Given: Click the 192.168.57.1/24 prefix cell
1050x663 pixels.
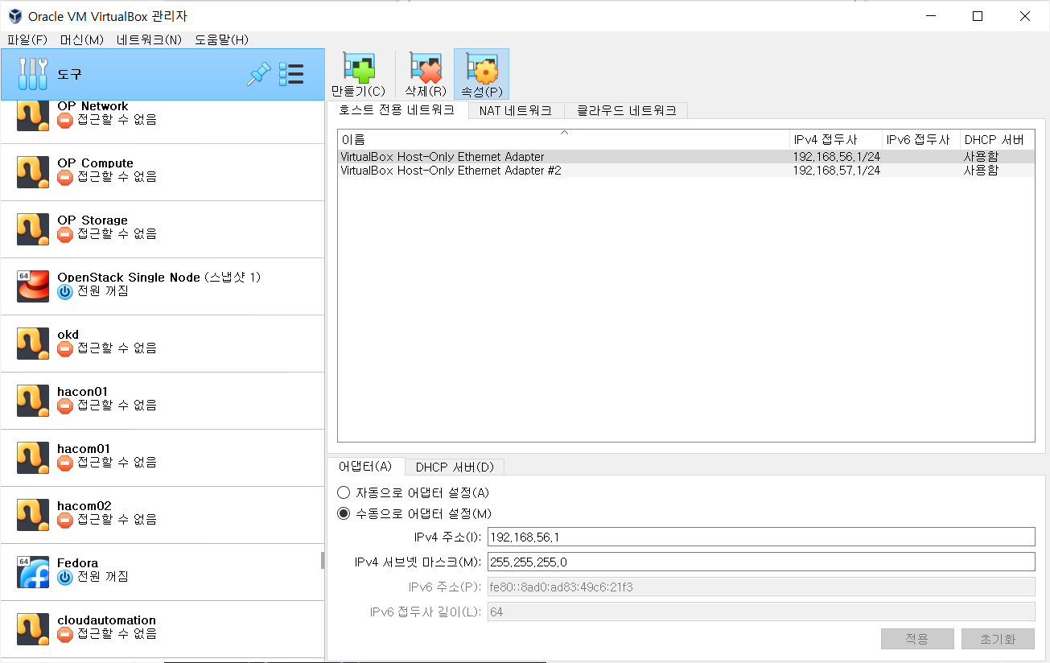Looking at the screenshot, I should 837,171.
